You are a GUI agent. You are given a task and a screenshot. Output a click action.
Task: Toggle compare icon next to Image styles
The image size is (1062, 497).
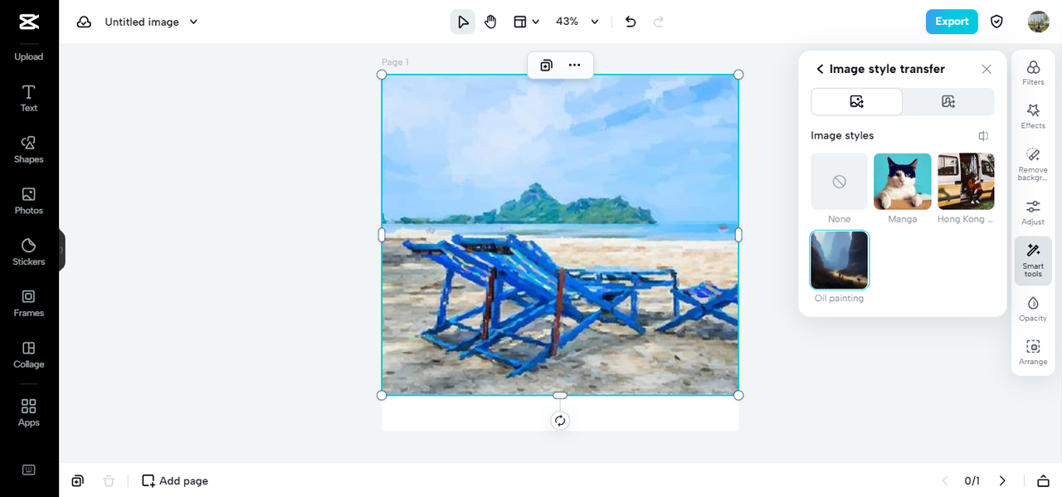coord(983,136)
